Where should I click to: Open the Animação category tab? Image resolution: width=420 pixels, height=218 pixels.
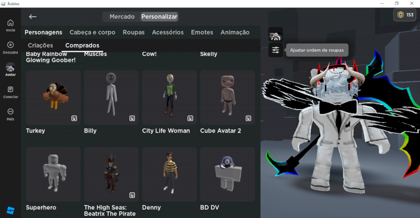(235, 32)
